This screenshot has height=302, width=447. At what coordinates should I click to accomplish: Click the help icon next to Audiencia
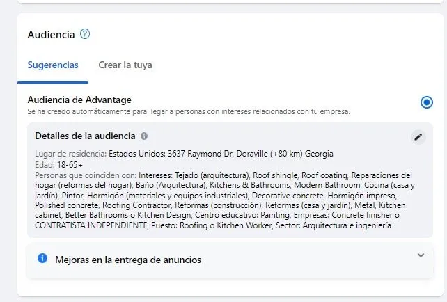85,33
